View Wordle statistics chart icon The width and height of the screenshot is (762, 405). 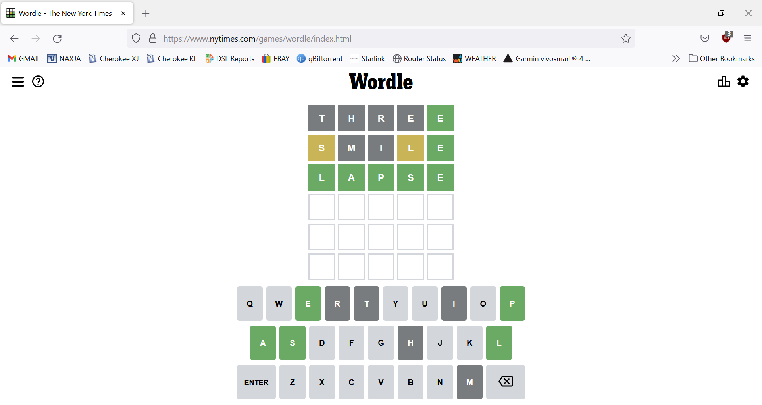(724, 82)
